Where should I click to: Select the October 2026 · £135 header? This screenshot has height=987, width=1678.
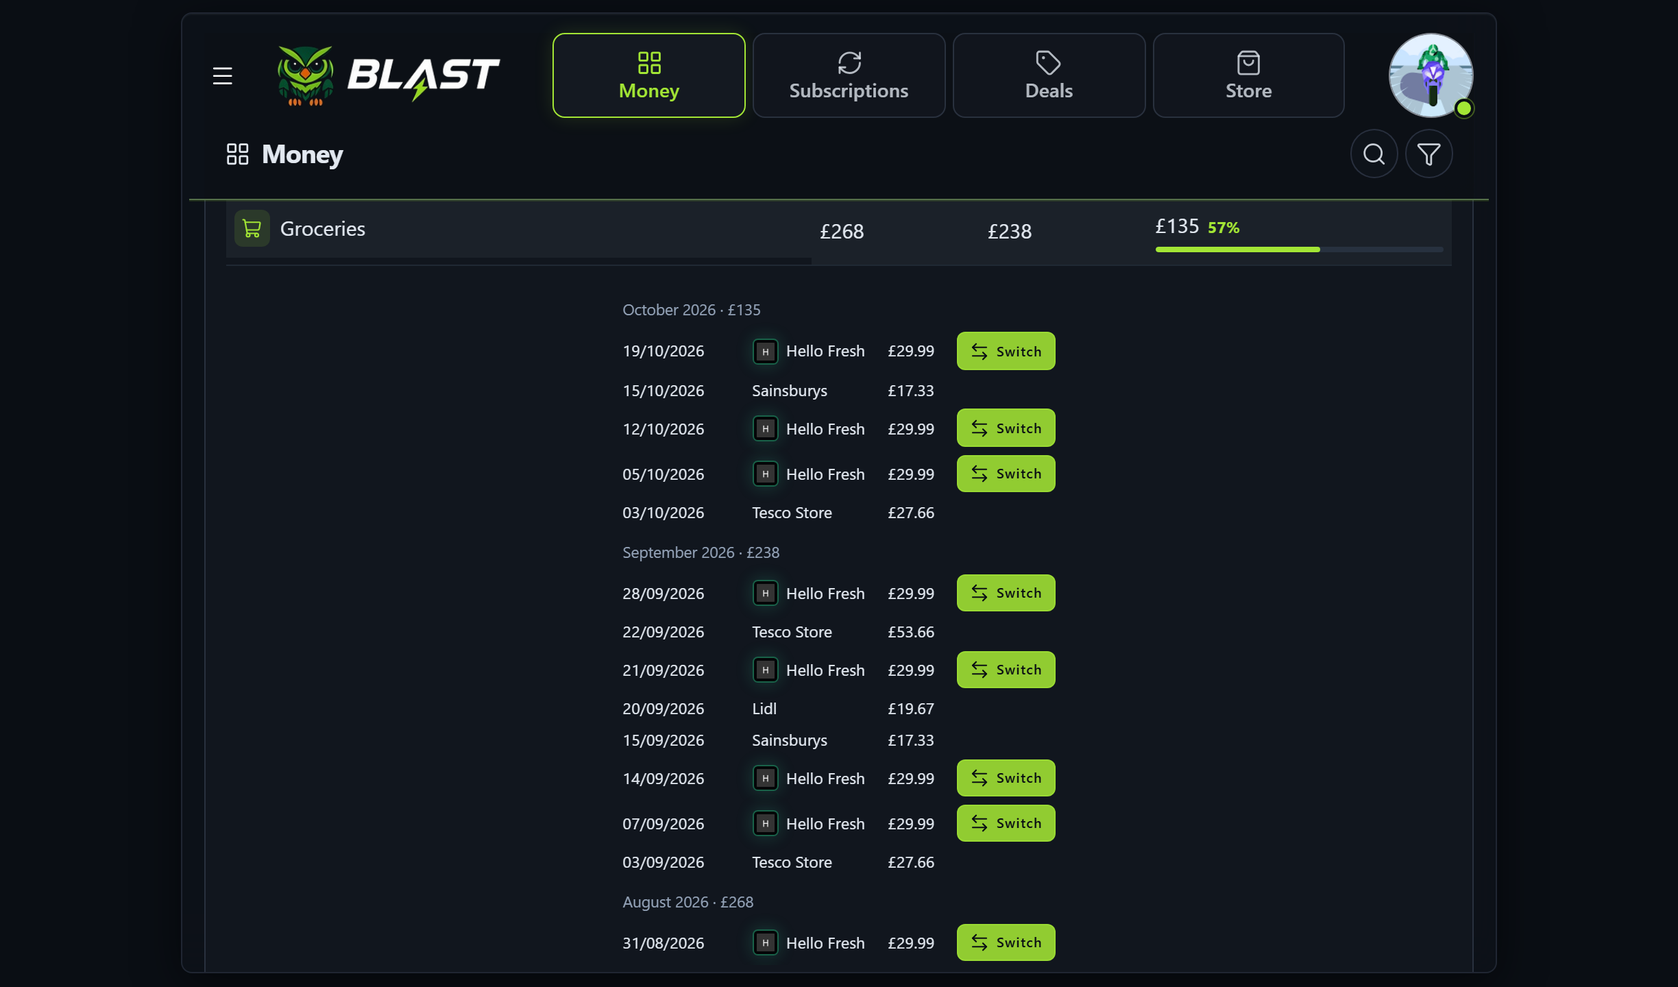(x=691, y=310)
